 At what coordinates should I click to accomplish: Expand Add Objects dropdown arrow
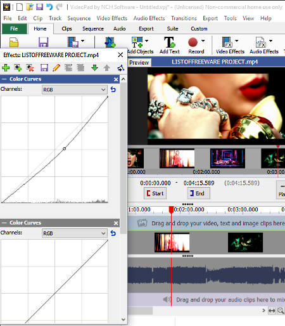[x=146, y=41]
